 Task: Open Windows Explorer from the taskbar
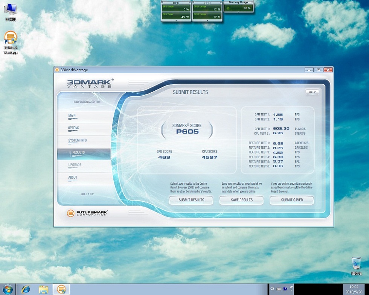point(44,289)
